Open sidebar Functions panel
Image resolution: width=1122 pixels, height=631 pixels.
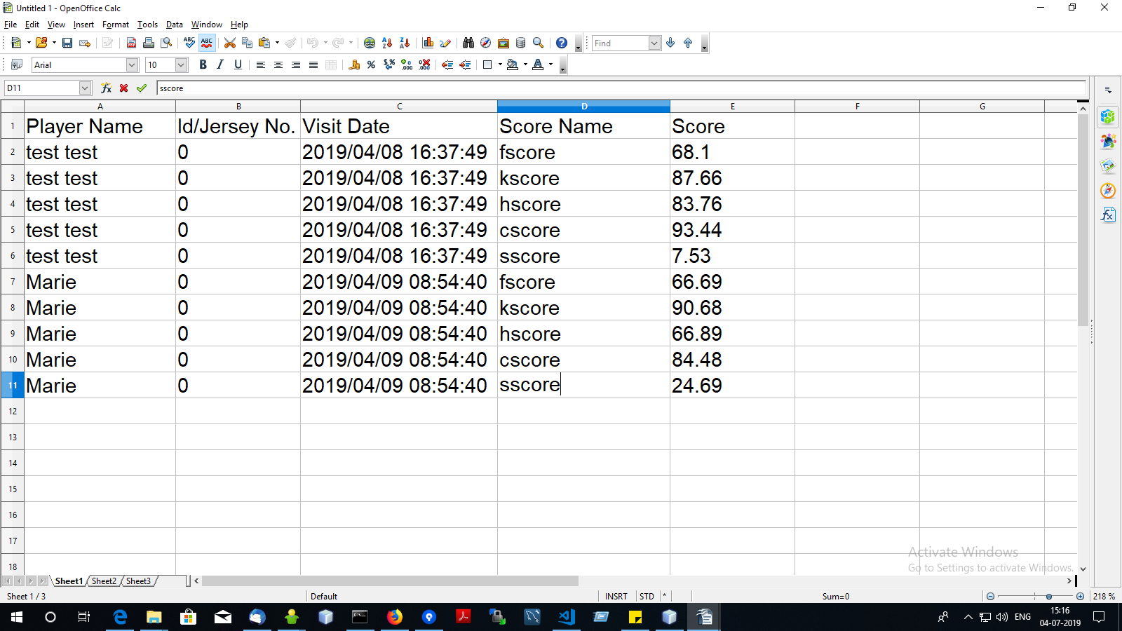[x=1108, y=215]
